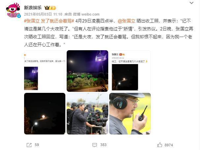Viewport: 200px width, 150px height.
Task: Open the 新浪娱乐 avatar profile picture
Action: click(13, 11)
